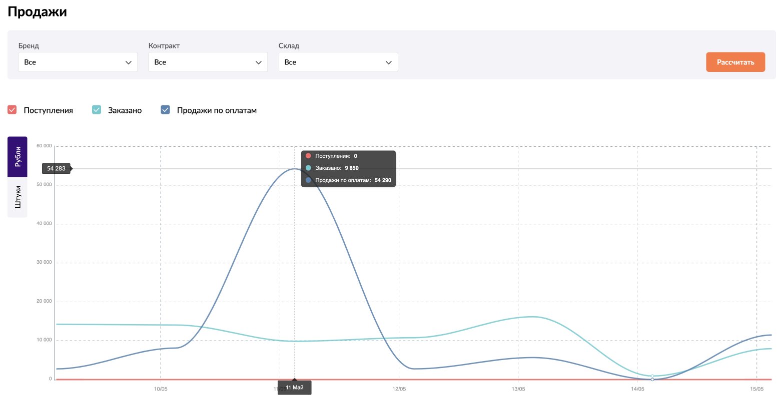
Task: Open the Бренд dropdown
Action: coord(78,62)
